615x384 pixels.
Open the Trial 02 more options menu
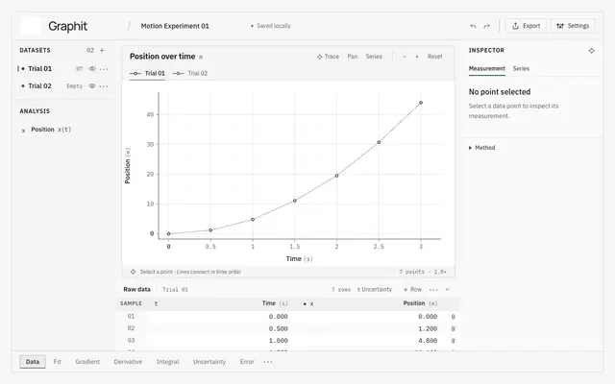click(104, 86)
